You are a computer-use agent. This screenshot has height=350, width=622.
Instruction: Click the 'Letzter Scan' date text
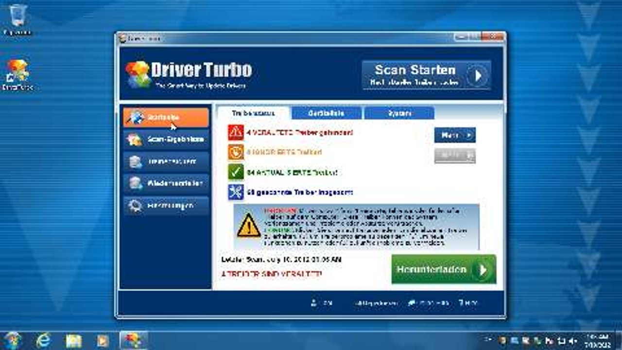pos(281,260)
